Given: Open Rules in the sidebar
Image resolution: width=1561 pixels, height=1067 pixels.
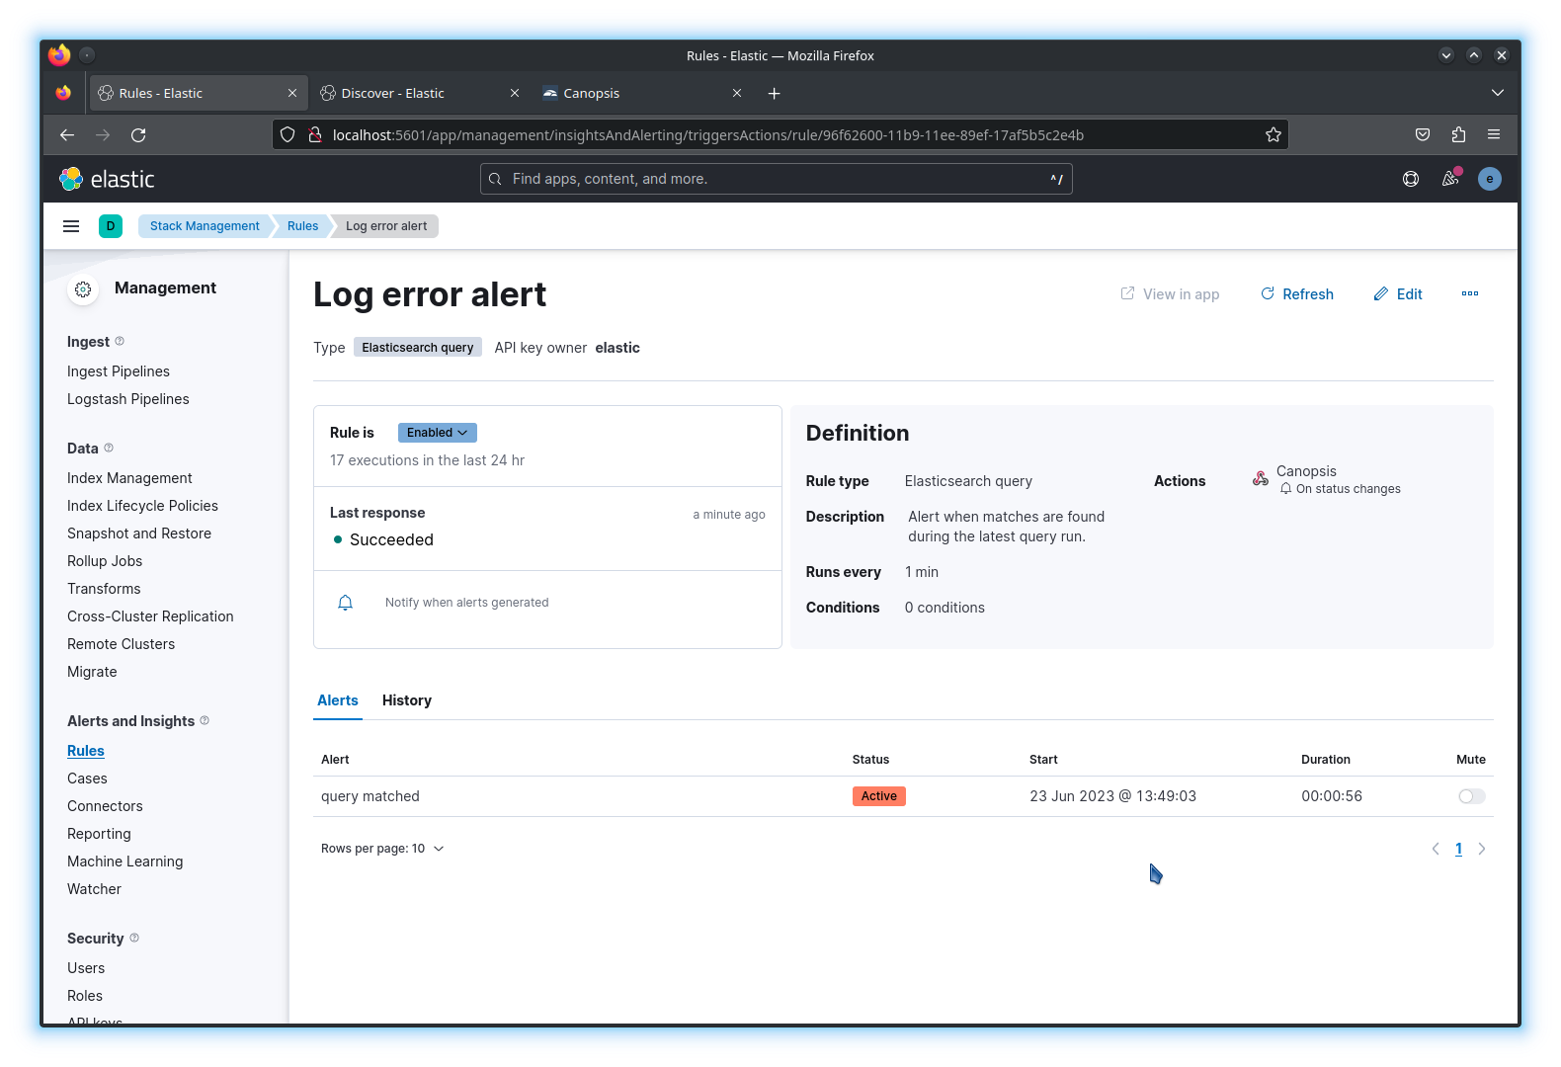Looking at the screenshot, I should pos(86,751).
